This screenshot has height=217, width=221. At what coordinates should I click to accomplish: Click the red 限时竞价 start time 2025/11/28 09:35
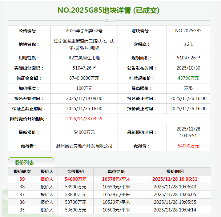tap(84, 119)
